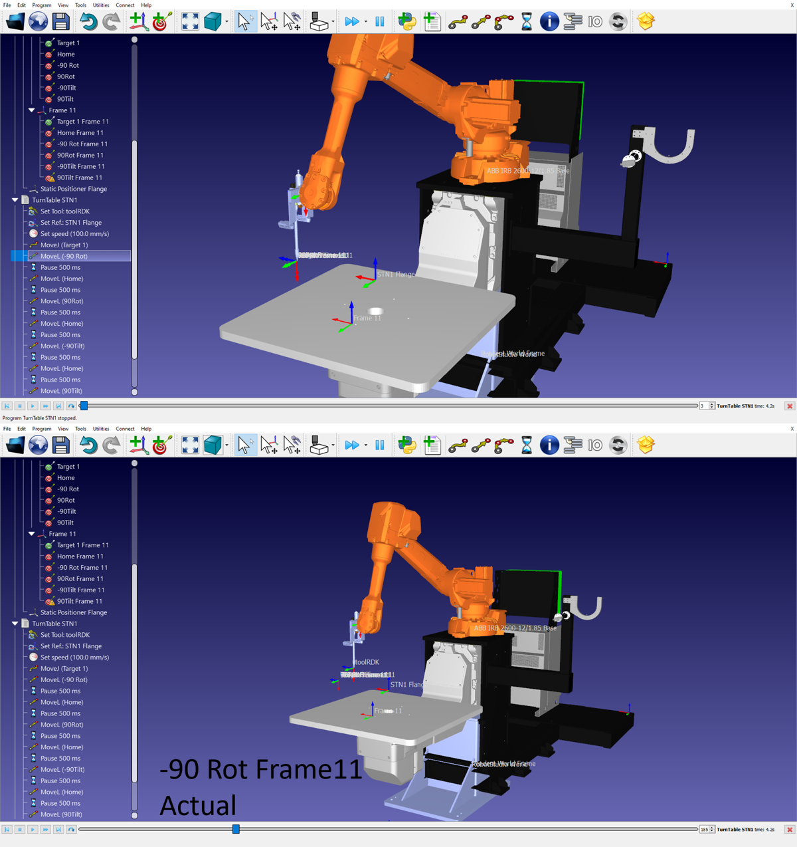Open a file in upper window toolbar
The height and width of the screenshot is (847, 797).
(15, 21)
